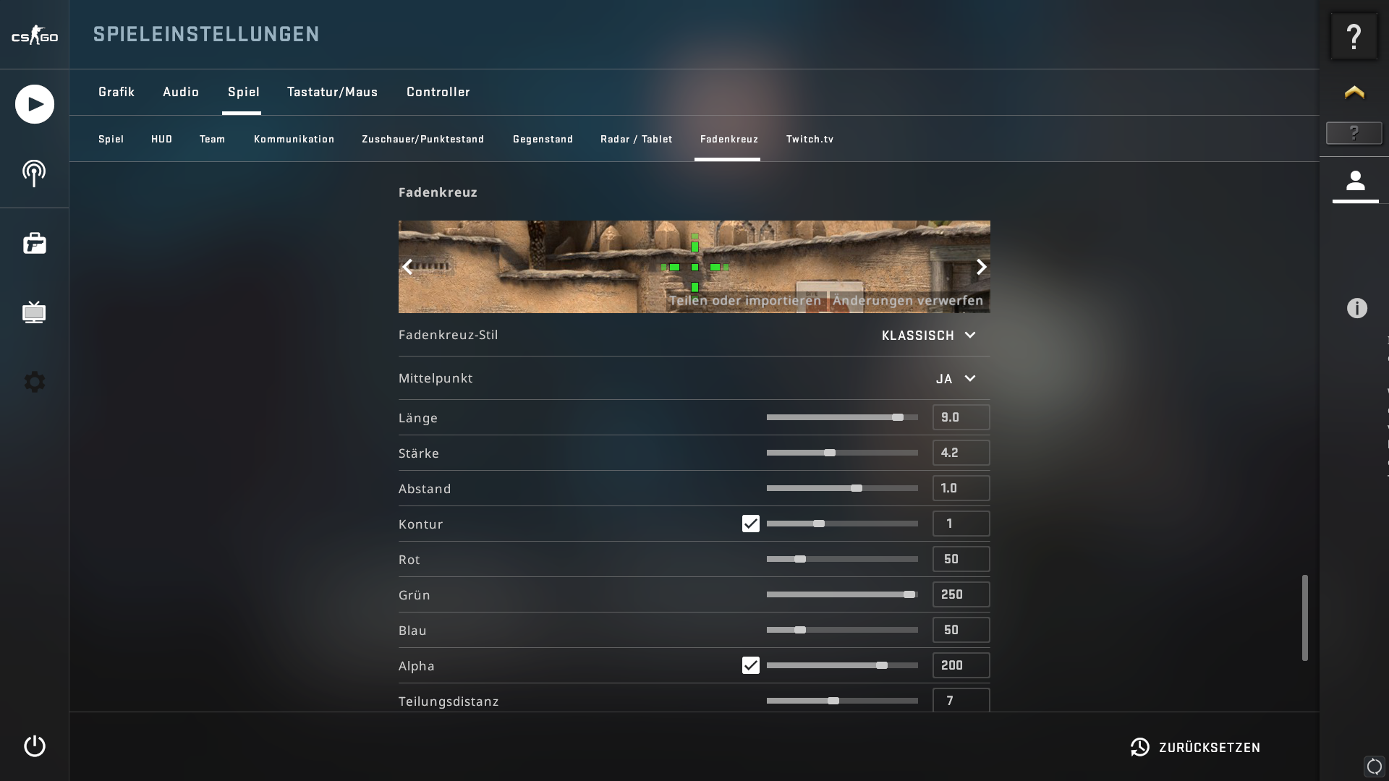
Task: Open the inventory briefcase icon
Action: 34,244
